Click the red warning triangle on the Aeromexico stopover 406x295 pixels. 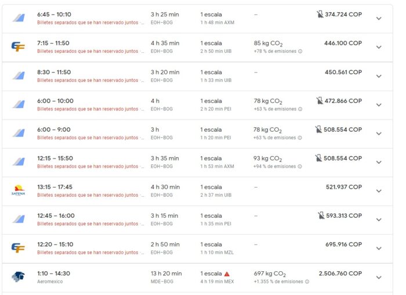pos(227,274)
